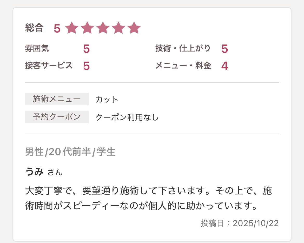Click the first rating star
304x243 pixels.
pos(71,28)
